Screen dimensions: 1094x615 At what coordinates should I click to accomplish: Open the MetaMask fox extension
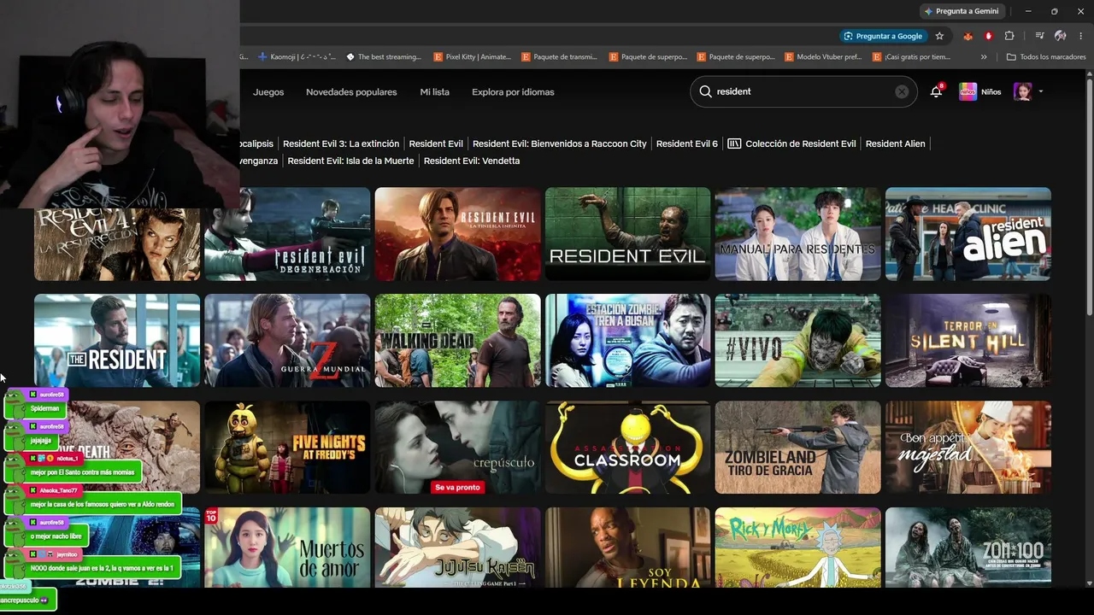(x=968, y=36)
